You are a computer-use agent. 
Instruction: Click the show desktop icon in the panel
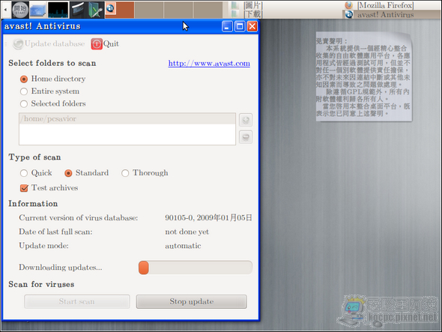pos(38,10)
